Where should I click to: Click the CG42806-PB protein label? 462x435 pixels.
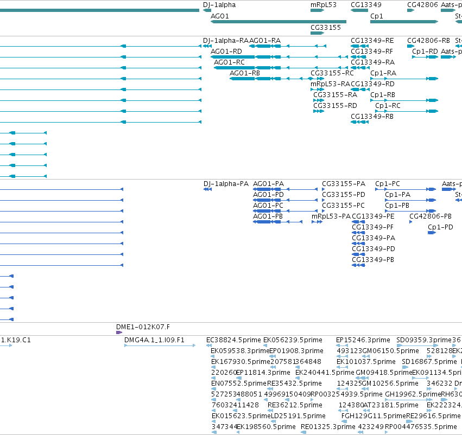[431, 216]
